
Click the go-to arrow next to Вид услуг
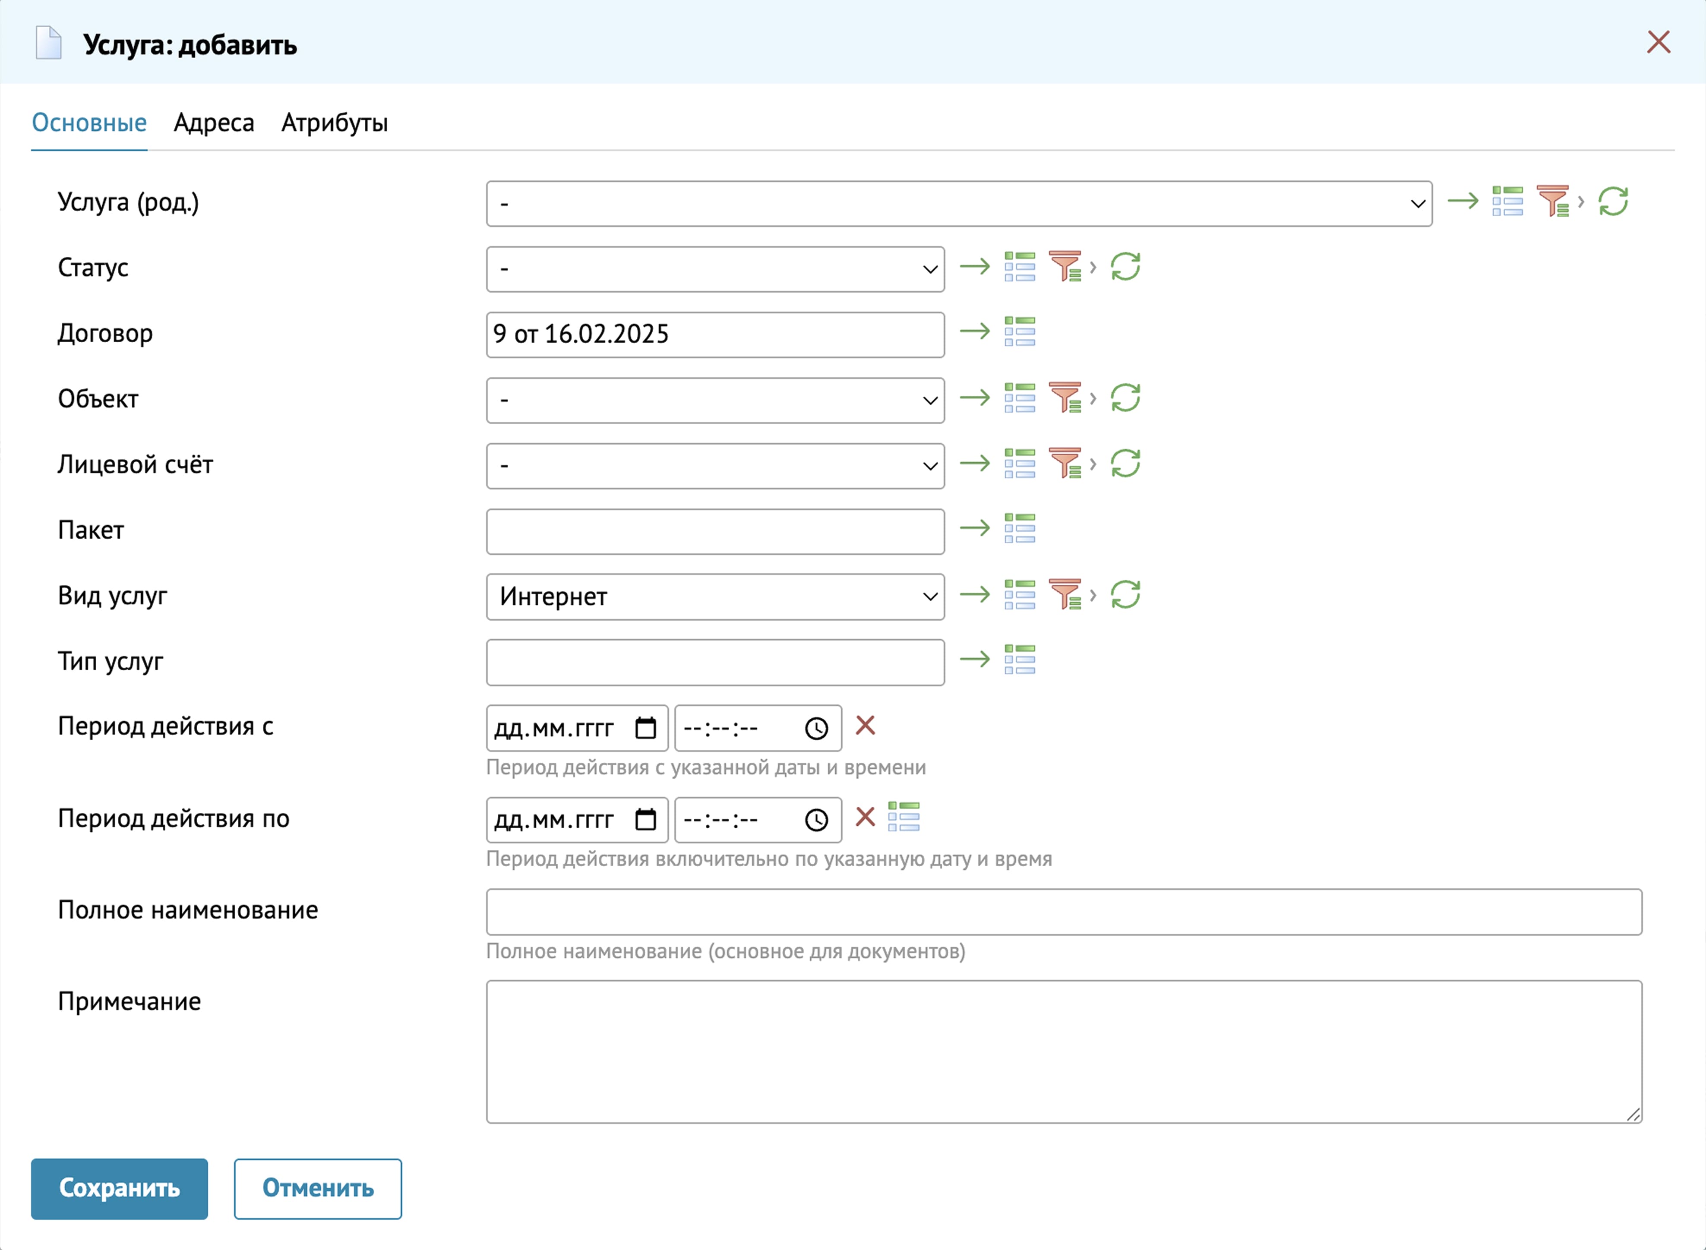(x=974, y=594)
